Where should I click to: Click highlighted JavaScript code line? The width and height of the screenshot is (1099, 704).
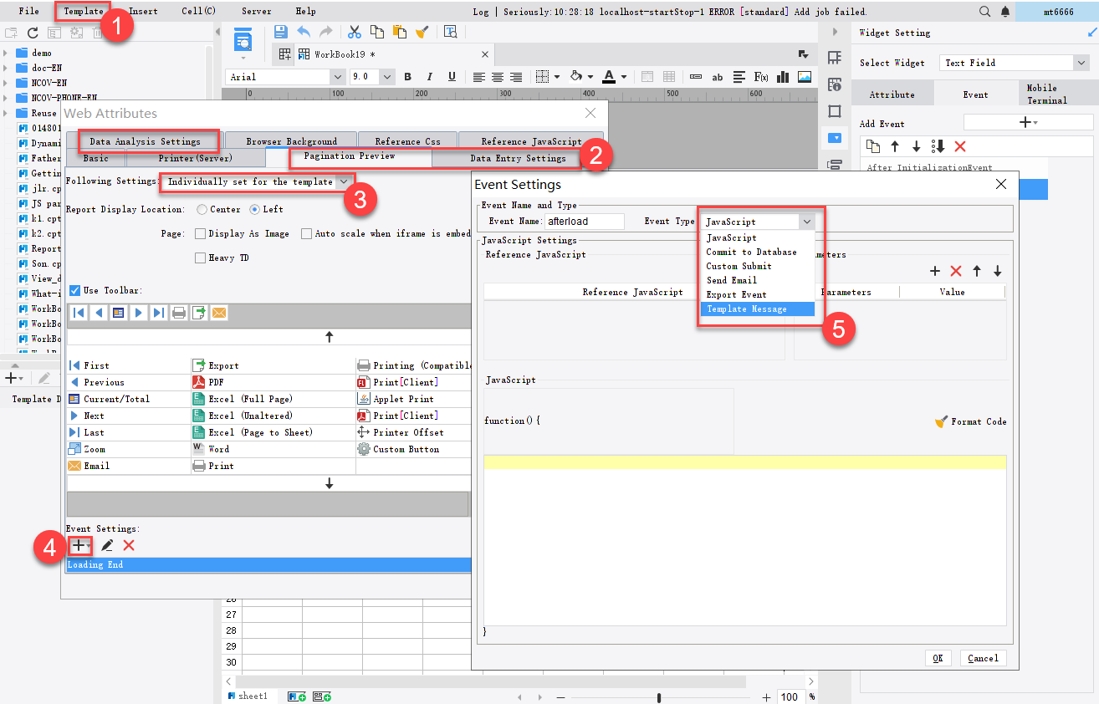tap(744, 463)
